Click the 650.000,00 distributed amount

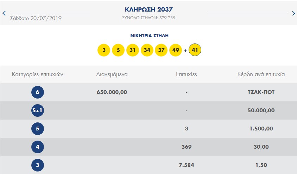(112, 92)
